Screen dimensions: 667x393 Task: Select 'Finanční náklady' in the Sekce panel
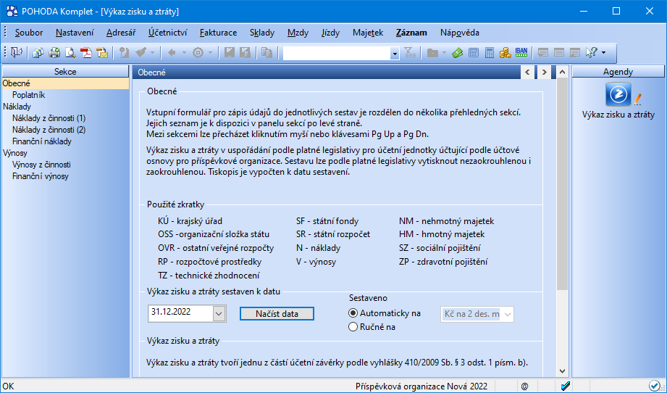coord(41,141)
